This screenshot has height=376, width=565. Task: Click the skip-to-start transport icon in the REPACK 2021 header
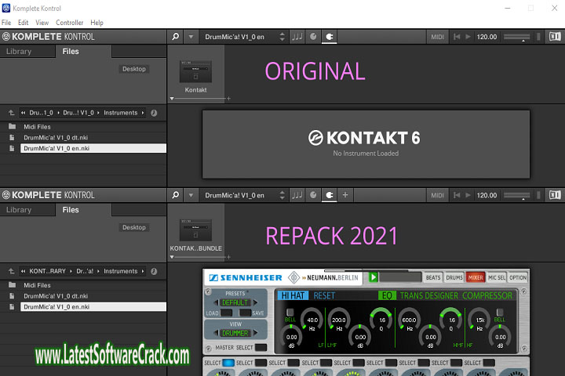click(457, 195)
